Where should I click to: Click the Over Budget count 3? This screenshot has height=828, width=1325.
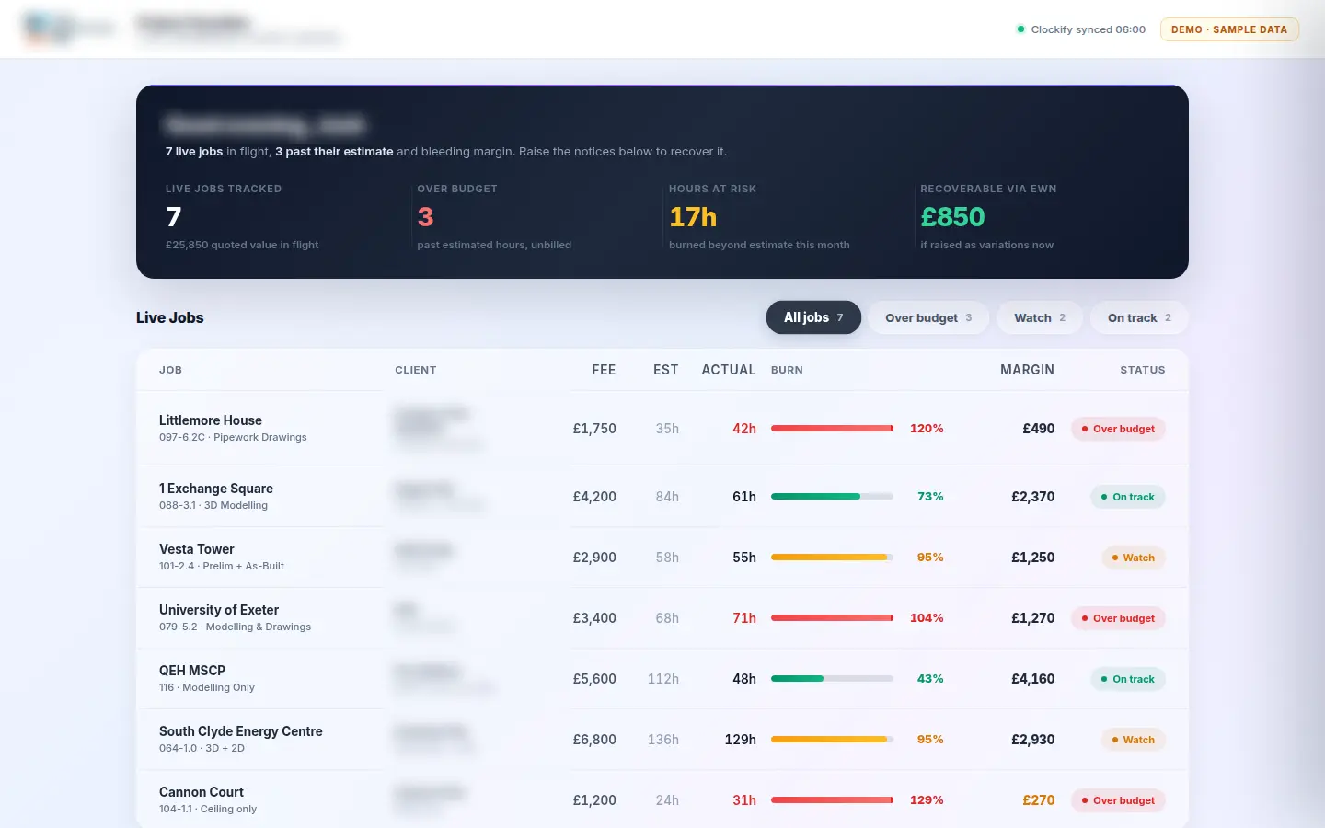[x=425, y=217]
